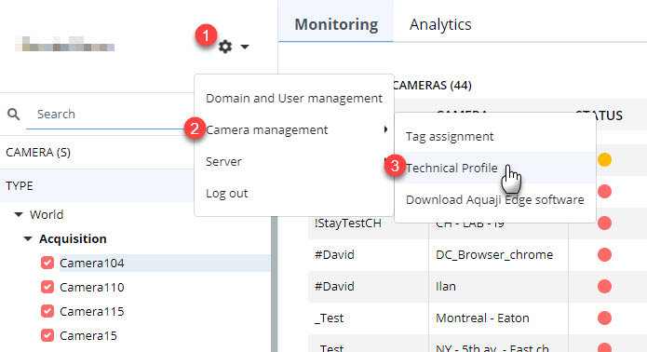This screenshot has width=647, height=352.
Task: Select the Camera104 tree item
Action: [91, 263]
